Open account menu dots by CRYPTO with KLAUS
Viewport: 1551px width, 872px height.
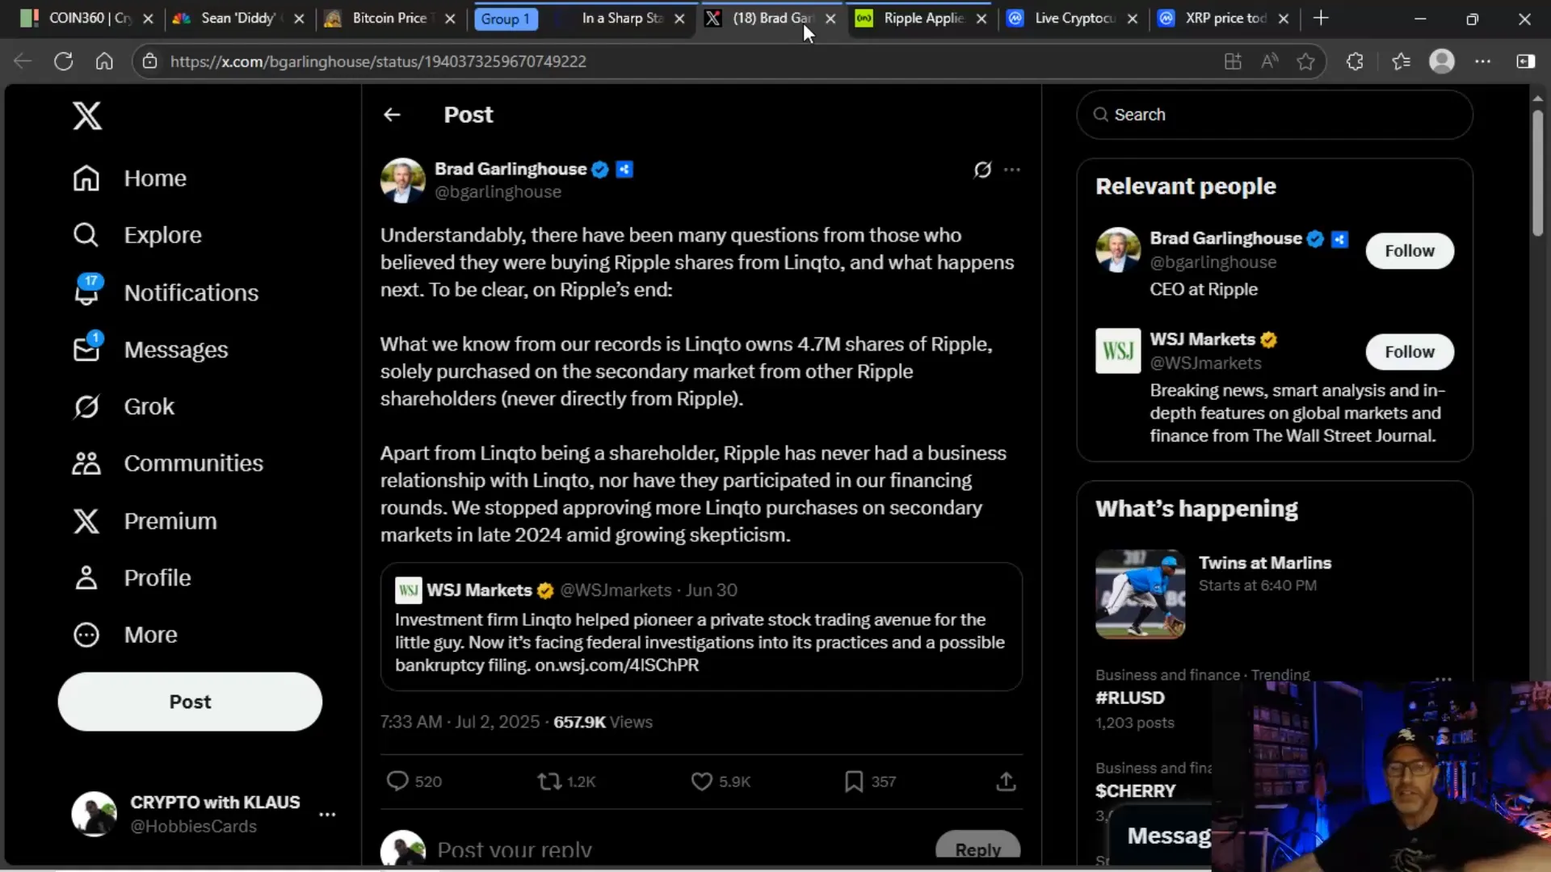click(327, 814)
